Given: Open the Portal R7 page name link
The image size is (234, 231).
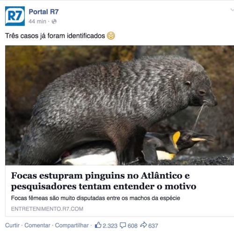Looking at the screenshot, I should pyautogui.click(x=44, y=12).
